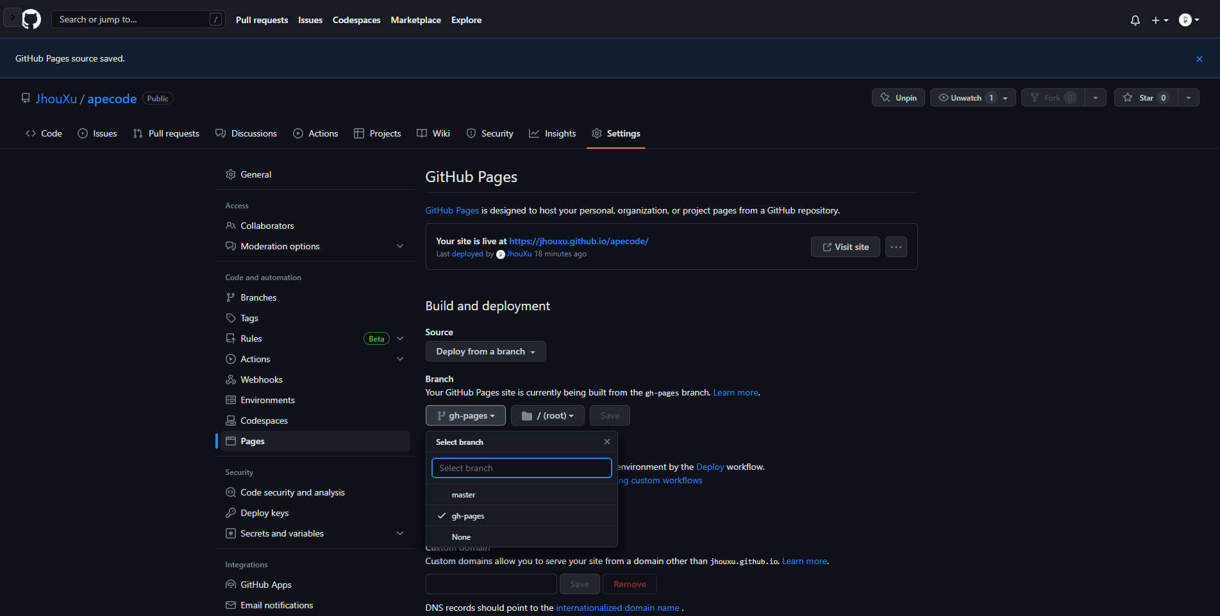Expand the Rules section chevron
The height and width of the screenshot is (616, 1220).
400,338
